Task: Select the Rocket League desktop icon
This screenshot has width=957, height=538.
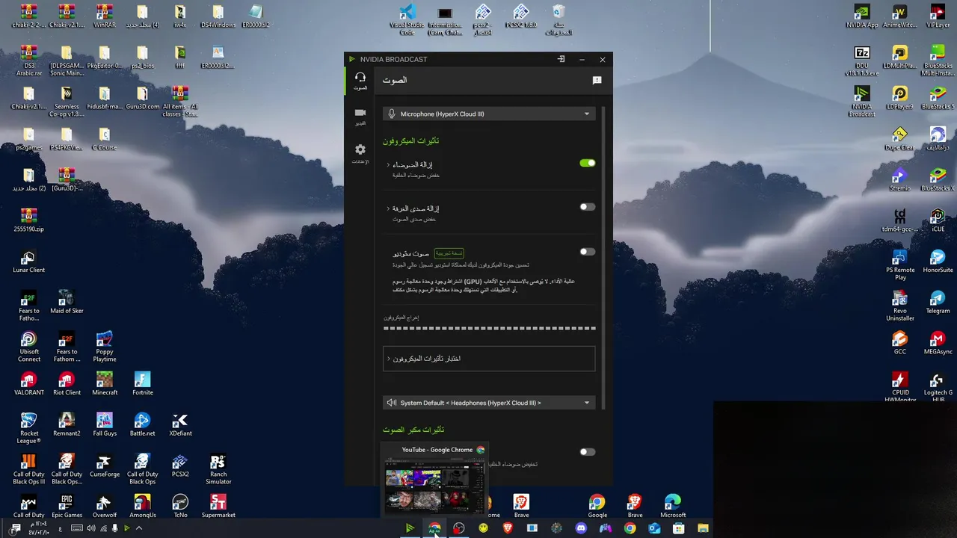Action: tap(28, 427)
